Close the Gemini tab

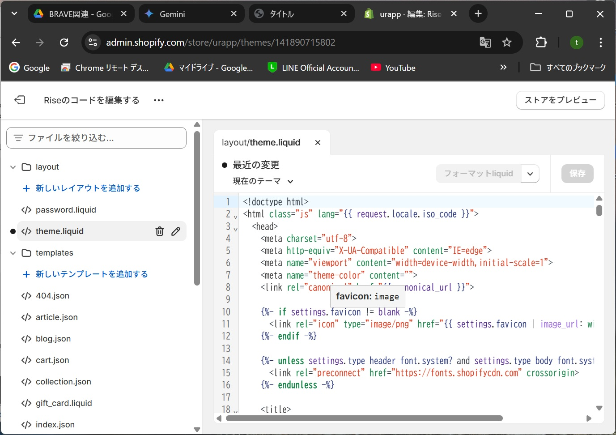[x=234, y=14]
